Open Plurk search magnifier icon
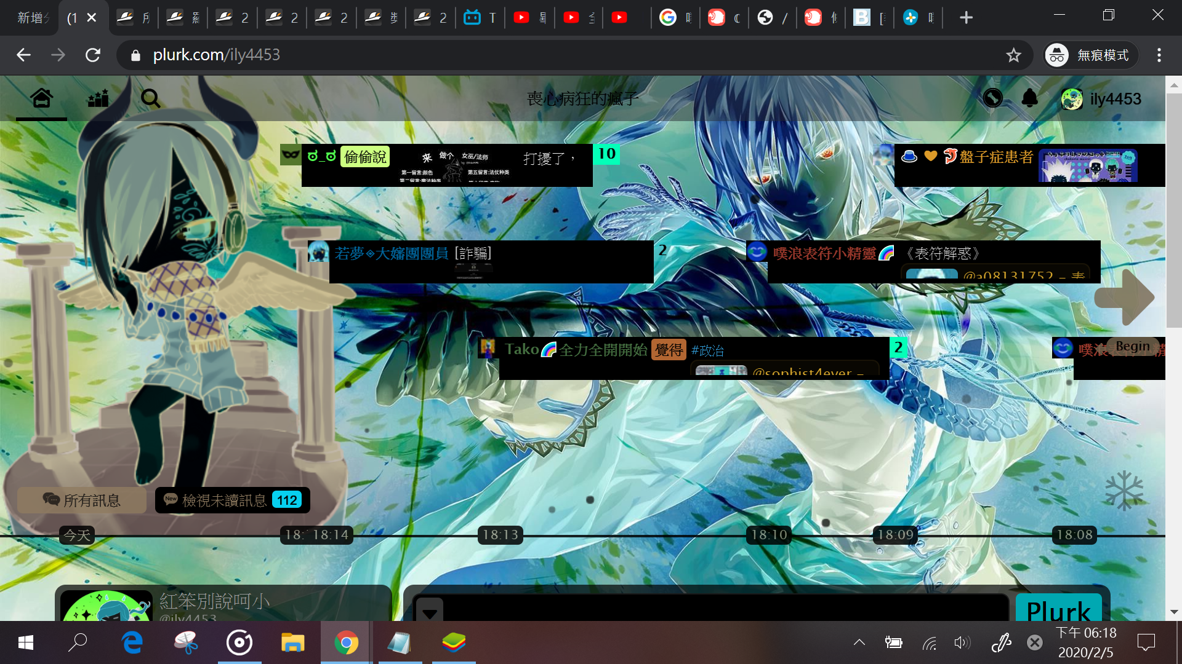This screenshot has height=664, width=1182. 150,98
